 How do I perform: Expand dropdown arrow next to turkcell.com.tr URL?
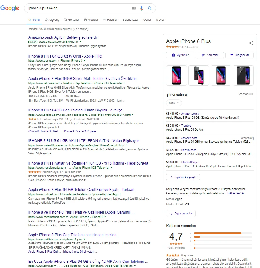(x=120, y=194)
